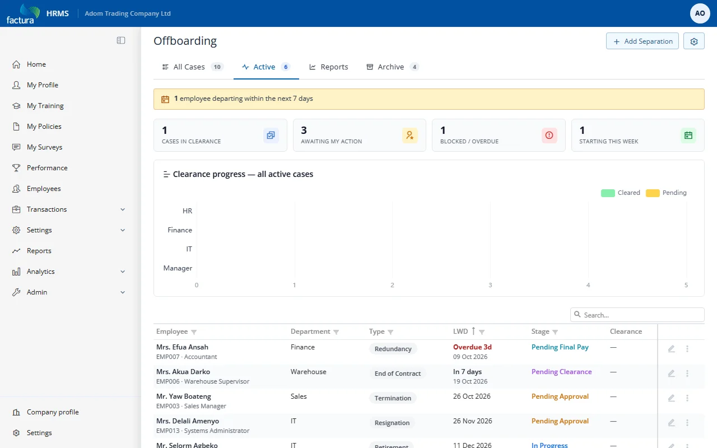
Task: Collapse the sidebar panel icon
Action: point(121,40)
